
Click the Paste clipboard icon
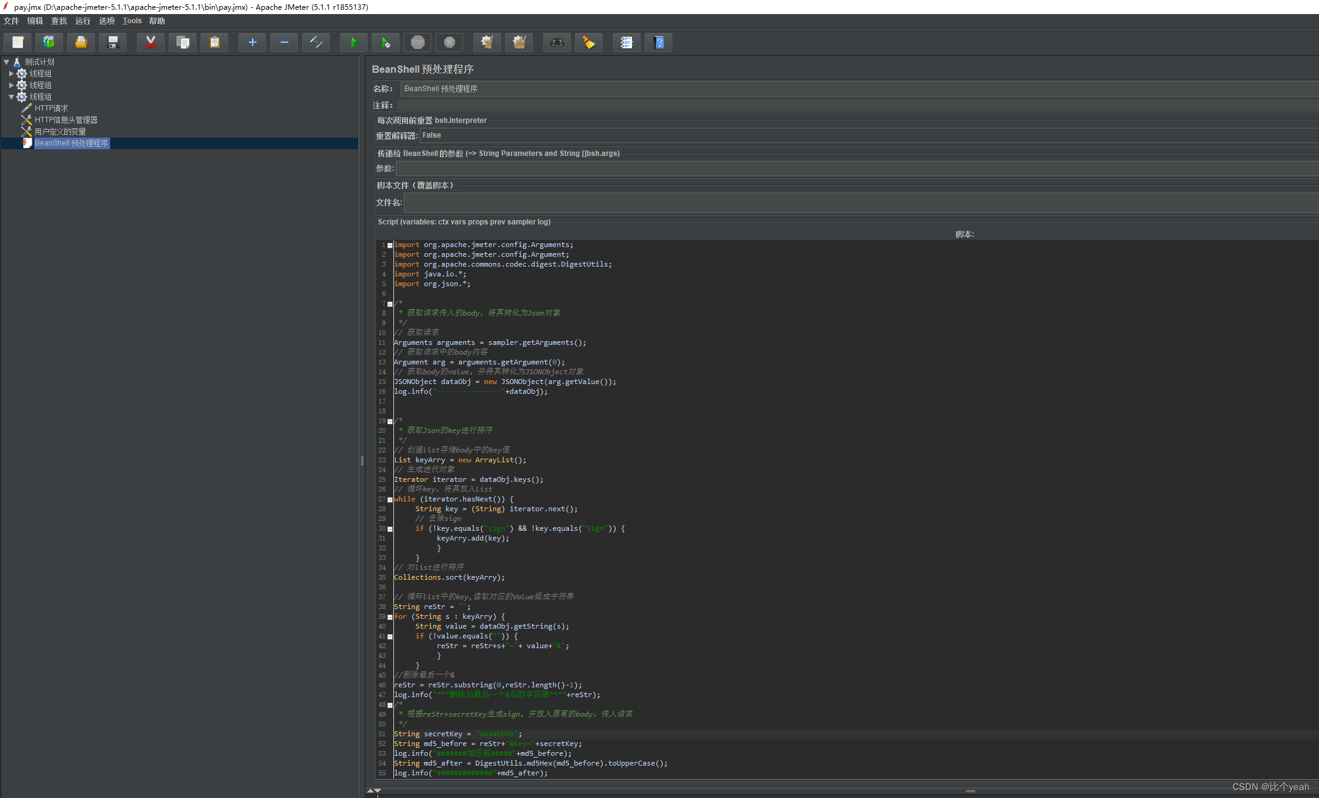point(214,42)
